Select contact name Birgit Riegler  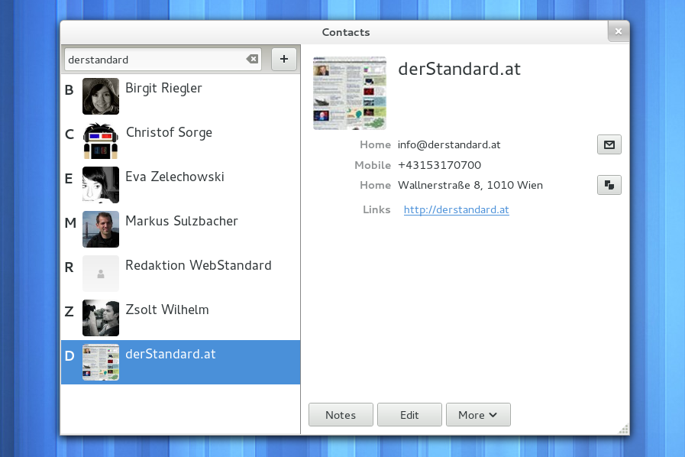click(x=163, y=89)
